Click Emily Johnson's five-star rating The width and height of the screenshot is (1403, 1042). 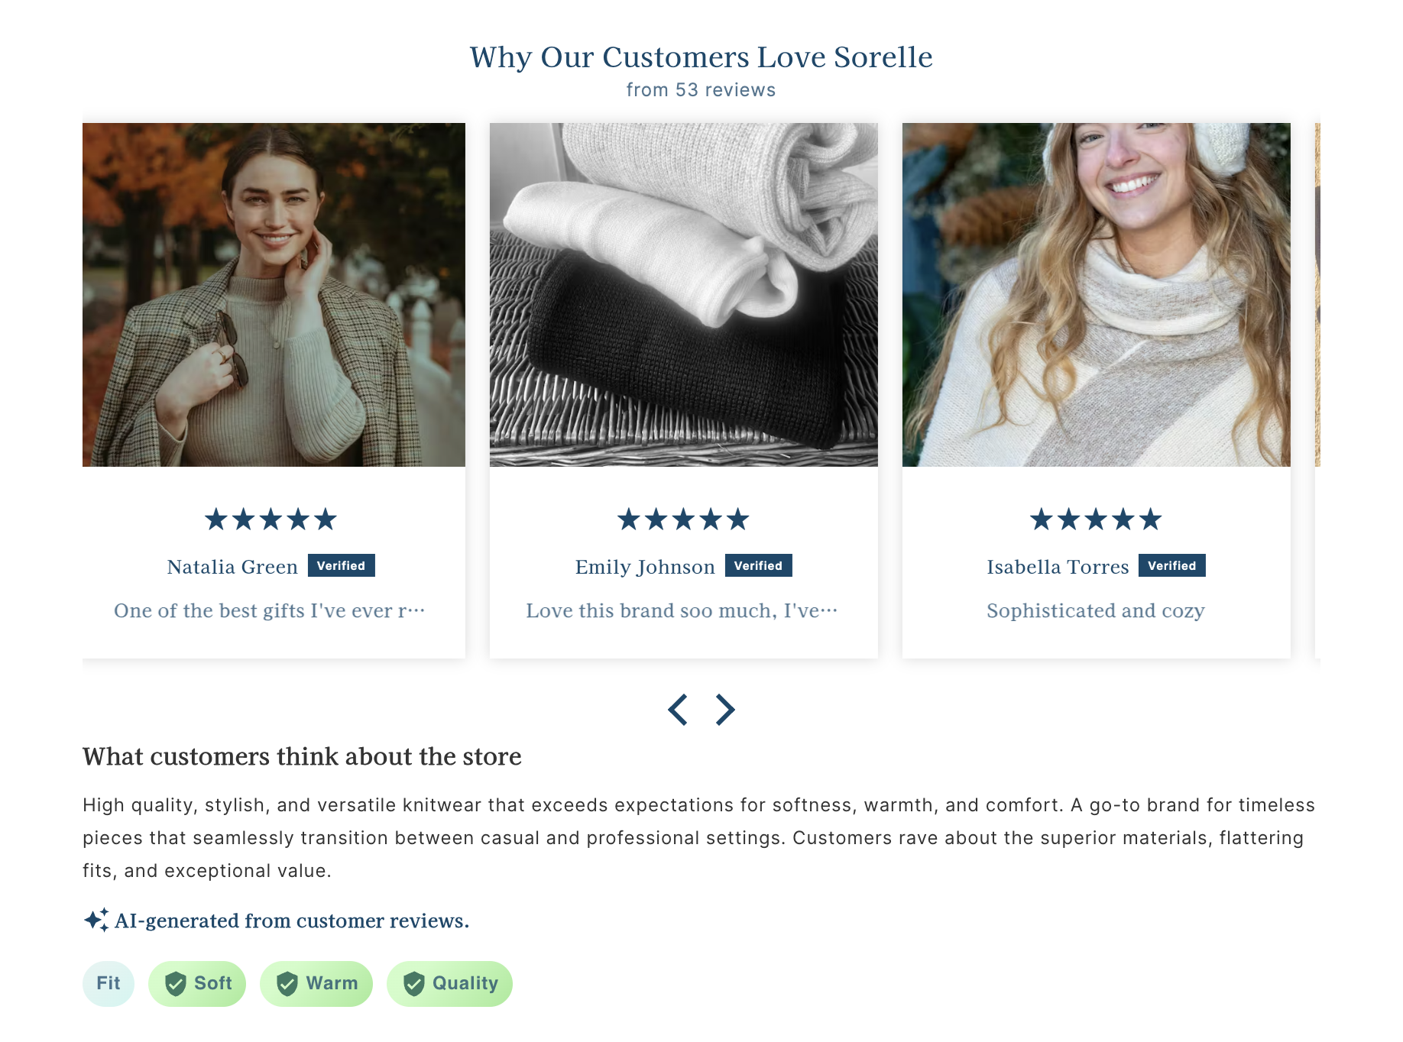coord(683,519)
